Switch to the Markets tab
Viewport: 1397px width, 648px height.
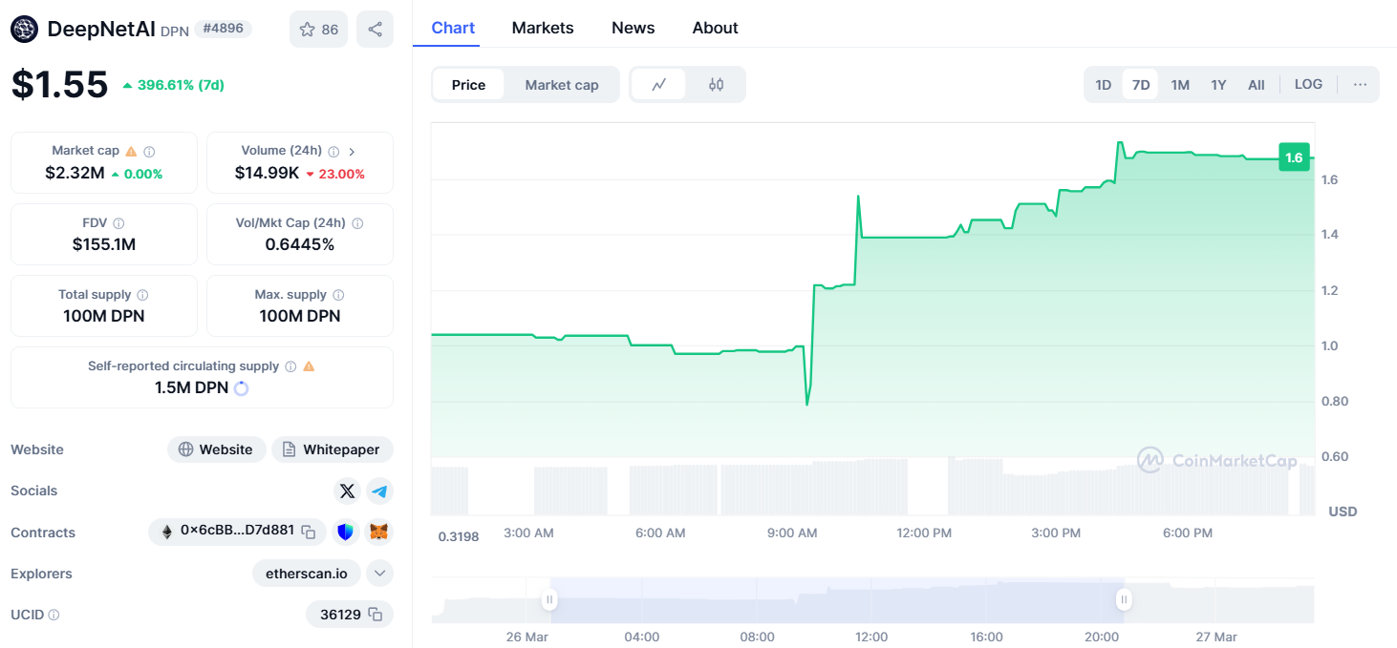543,28
